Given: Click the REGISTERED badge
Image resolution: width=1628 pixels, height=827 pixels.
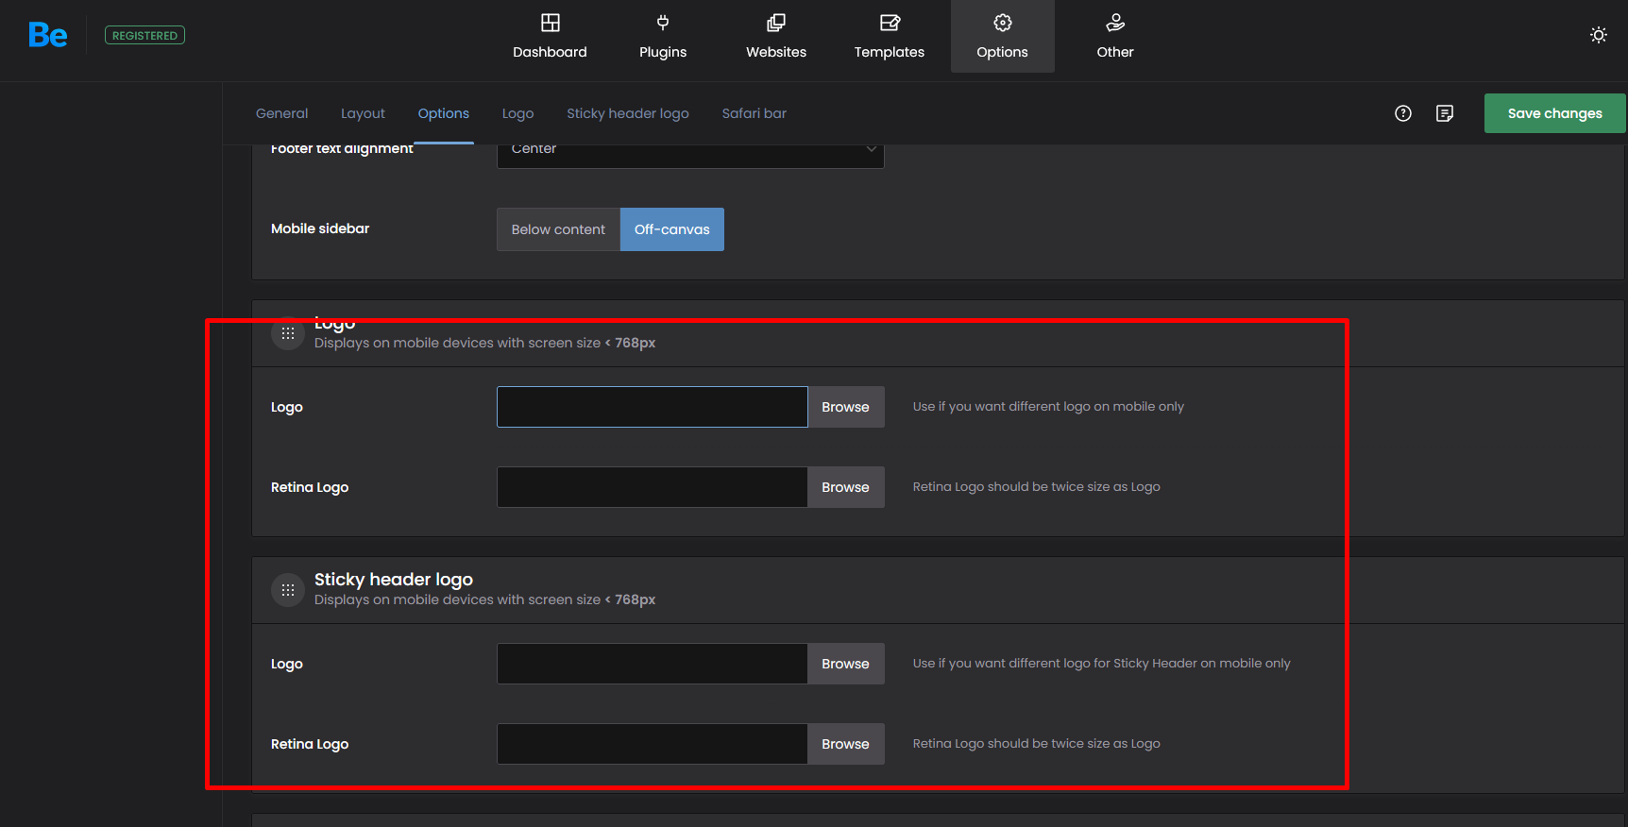Looking at the screenshot, I should point(144,35).
